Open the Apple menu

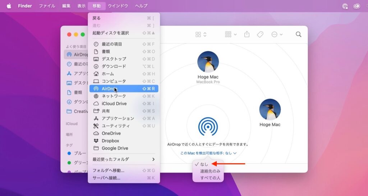[x=9, y=6]
